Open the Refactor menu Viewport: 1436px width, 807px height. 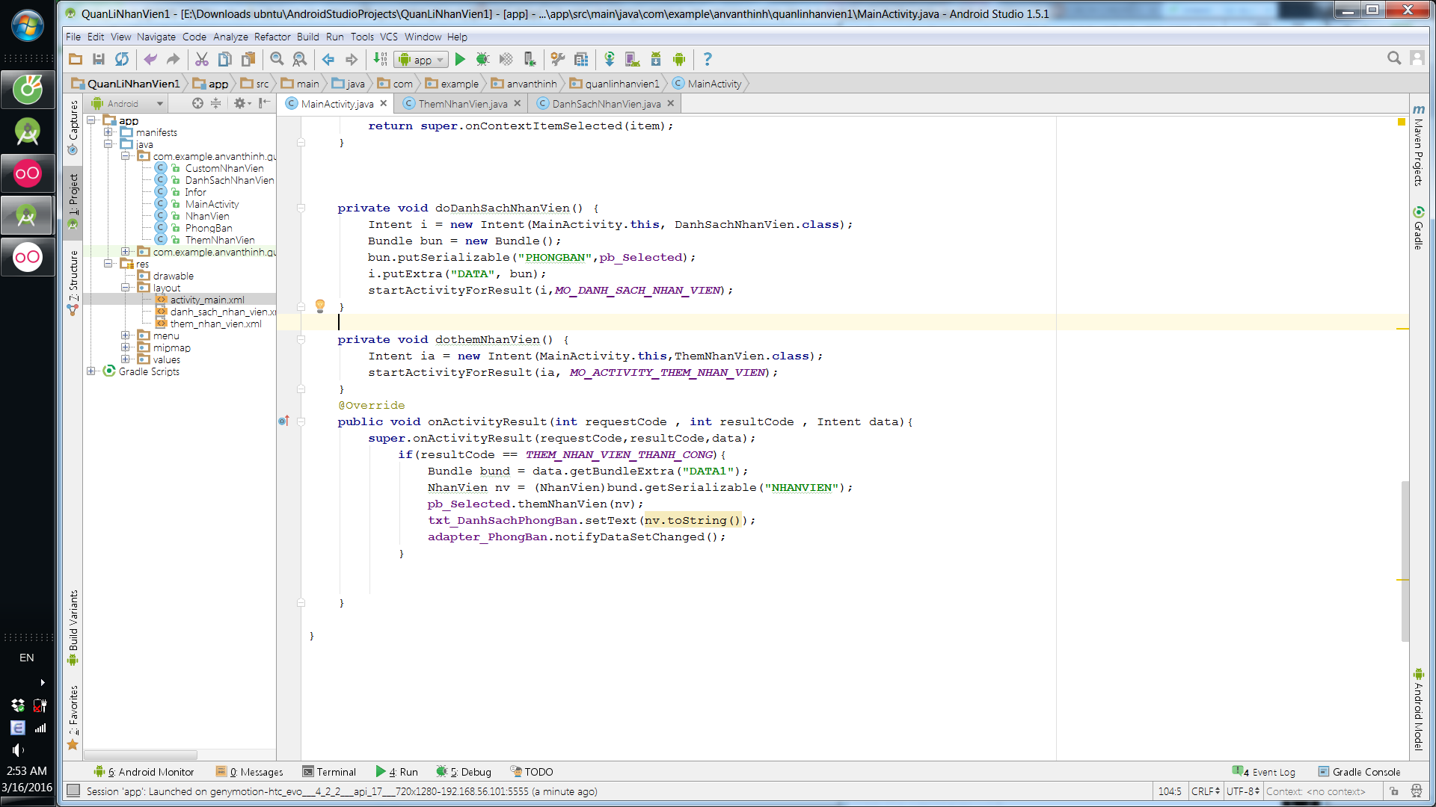(x=272, y=37)
